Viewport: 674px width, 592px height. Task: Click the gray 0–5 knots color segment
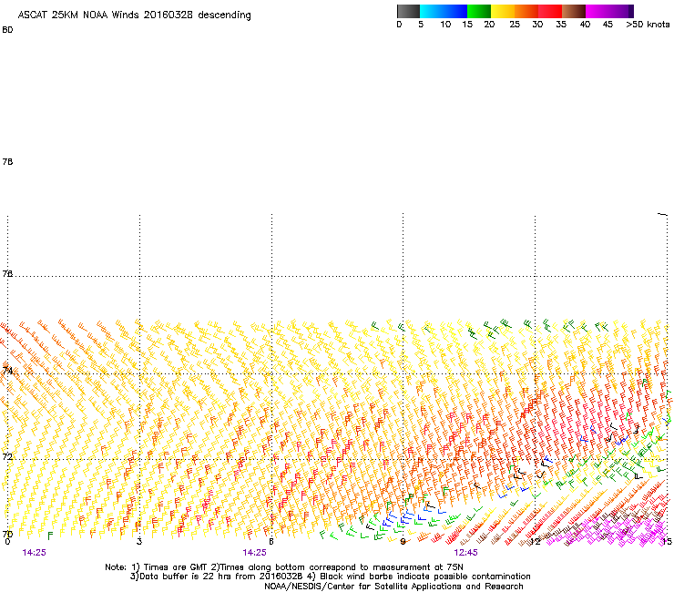(x=408, y=11)
